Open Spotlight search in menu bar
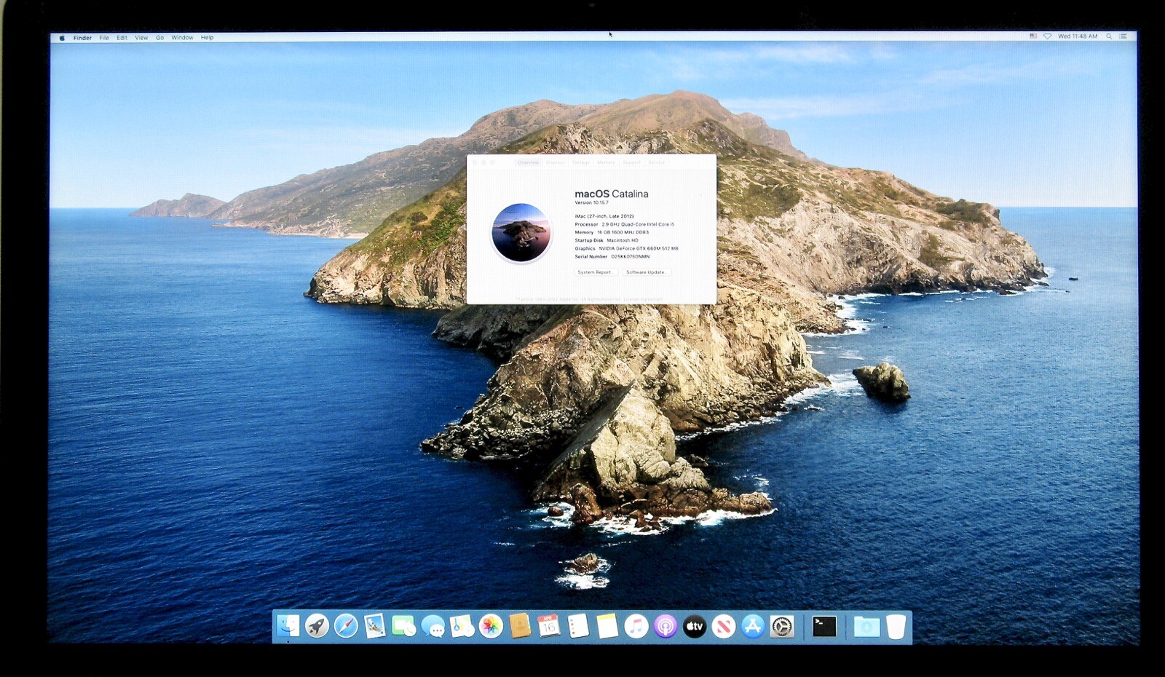 tap(1109, 36)
